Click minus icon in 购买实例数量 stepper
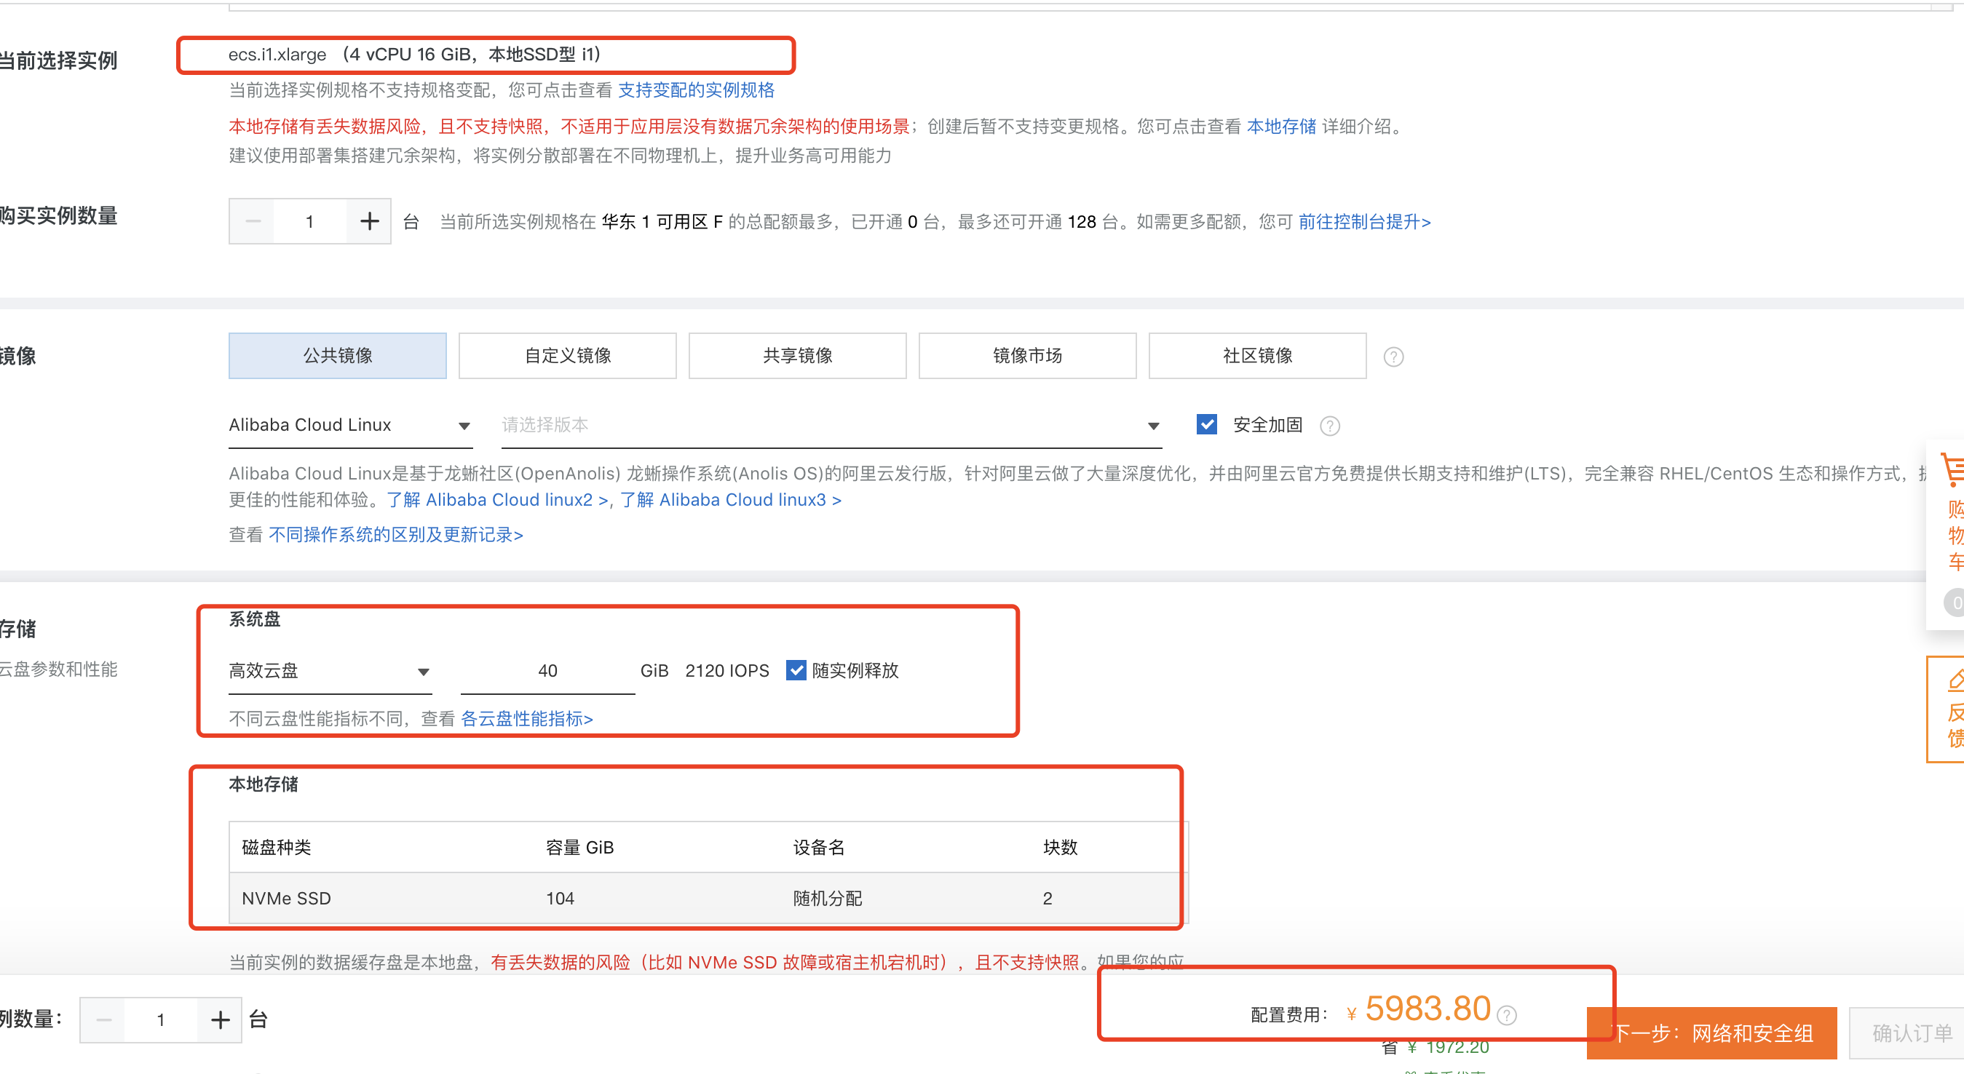 253,222
